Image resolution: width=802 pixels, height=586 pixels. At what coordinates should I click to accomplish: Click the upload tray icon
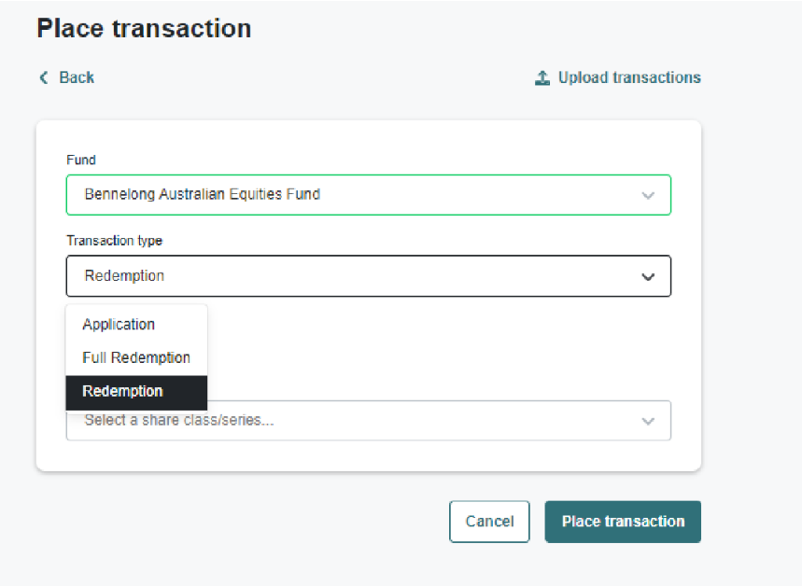pyautogui.click(x=542, y=77)
